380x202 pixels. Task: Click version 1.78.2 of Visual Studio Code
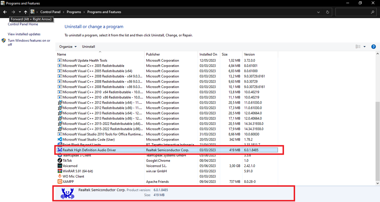pyautogui.click(x=248, y=140)
